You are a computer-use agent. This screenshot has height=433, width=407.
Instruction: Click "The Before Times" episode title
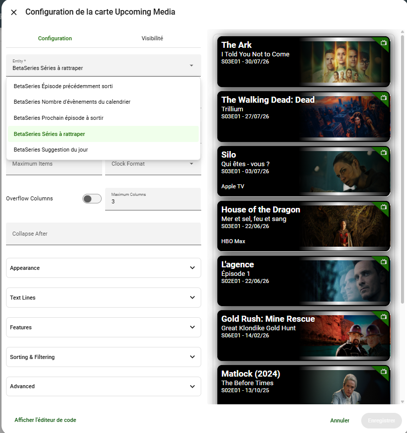point(247,383)
